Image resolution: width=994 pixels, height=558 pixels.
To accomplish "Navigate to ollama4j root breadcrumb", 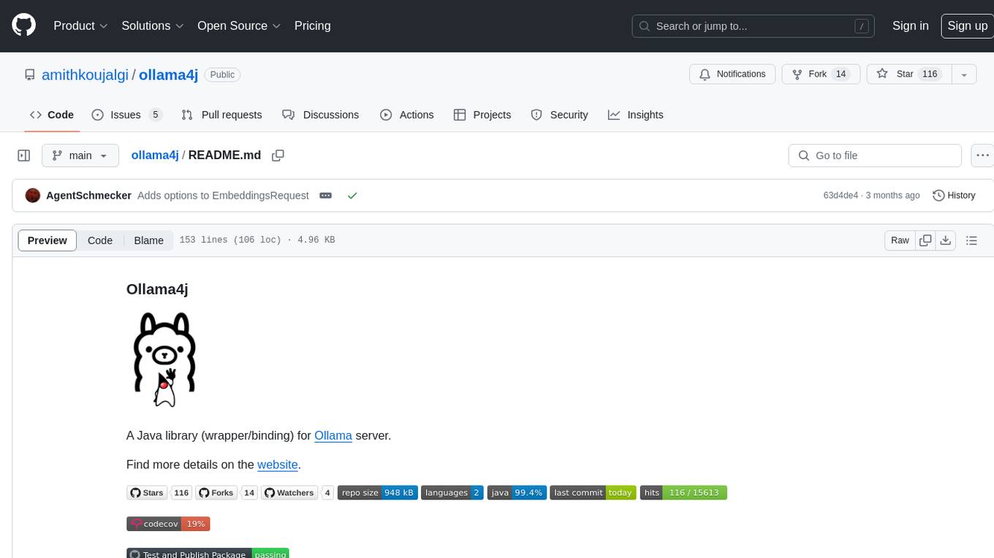I will [x=155, y=155].
